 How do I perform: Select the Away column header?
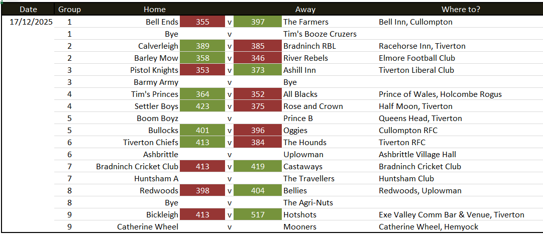click(305, 10)
